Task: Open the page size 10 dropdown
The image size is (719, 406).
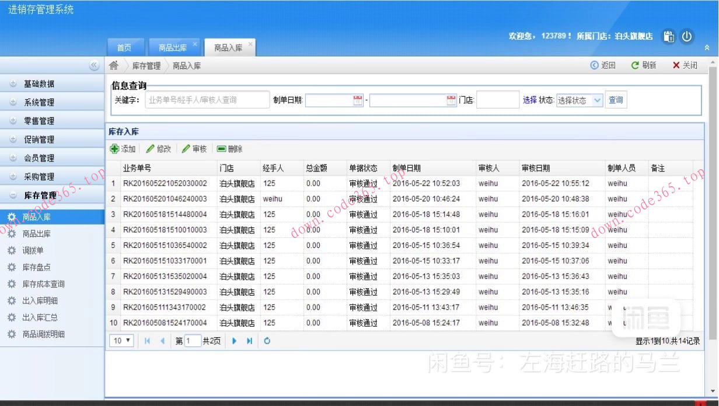Action: click(121, 341)
